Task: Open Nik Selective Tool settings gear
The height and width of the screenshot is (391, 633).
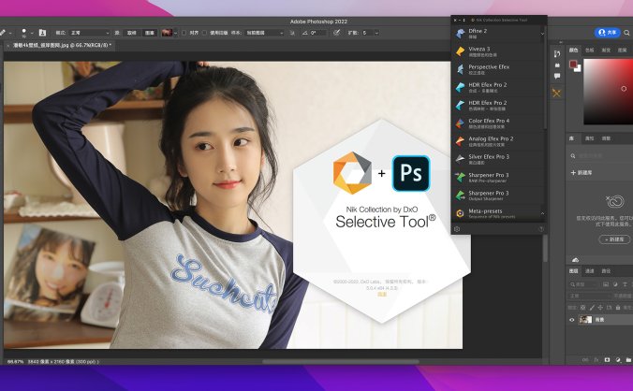Action: [x=457, y=228]
